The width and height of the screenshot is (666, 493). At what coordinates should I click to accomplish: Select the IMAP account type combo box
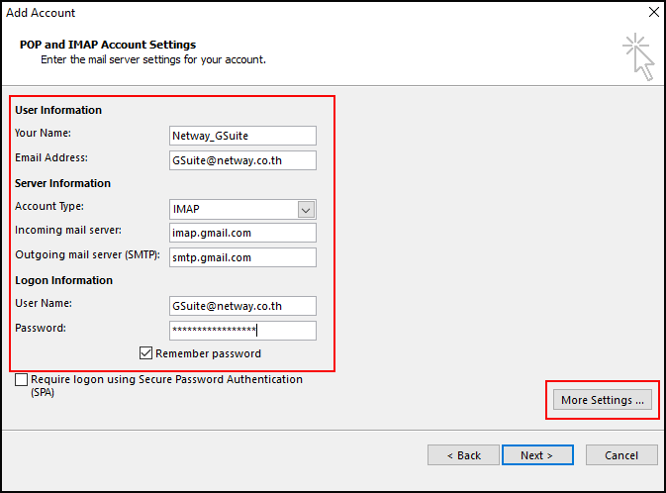(234, 209)
